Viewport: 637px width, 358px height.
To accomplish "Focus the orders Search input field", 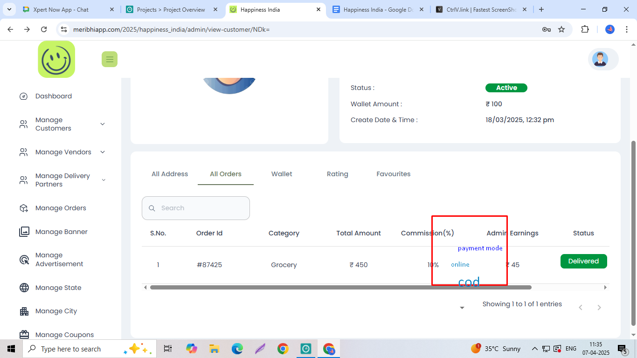I will (x=201, y=208).
